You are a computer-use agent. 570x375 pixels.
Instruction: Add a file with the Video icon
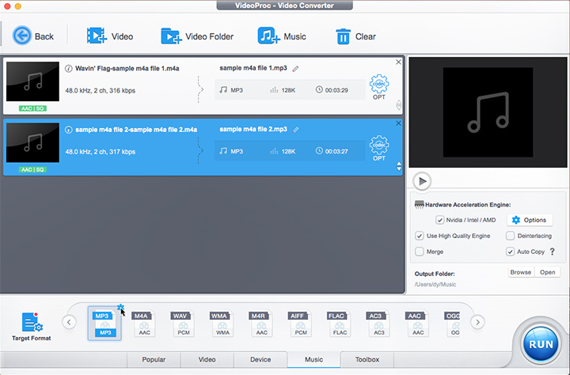pos(97,36)
